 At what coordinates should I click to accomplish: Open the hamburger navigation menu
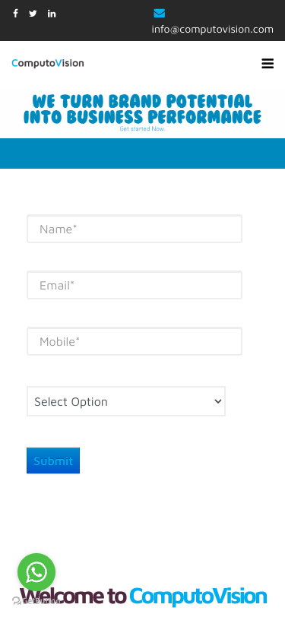click(x=268, y=63)
